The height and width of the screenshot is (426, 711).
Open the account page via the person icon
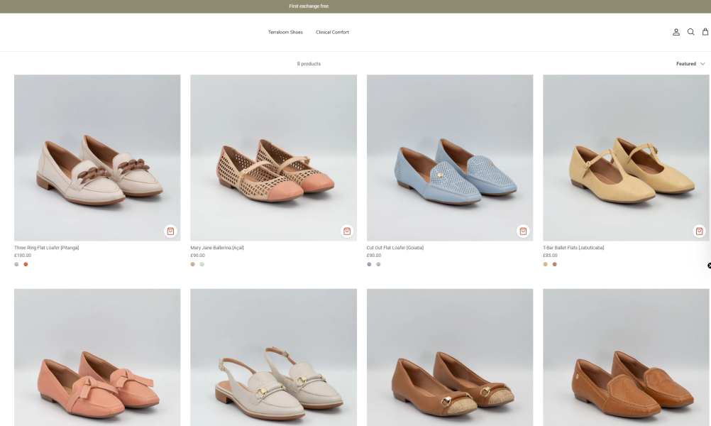(676, 32)
